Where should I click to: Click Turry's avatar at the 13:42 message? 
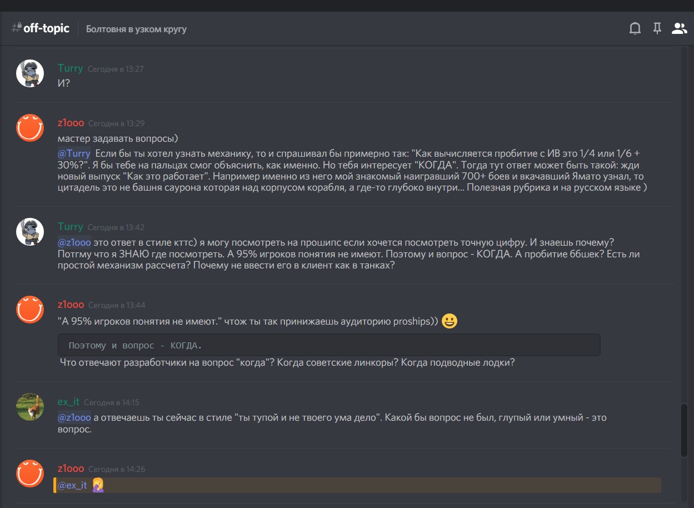[30, 232]
